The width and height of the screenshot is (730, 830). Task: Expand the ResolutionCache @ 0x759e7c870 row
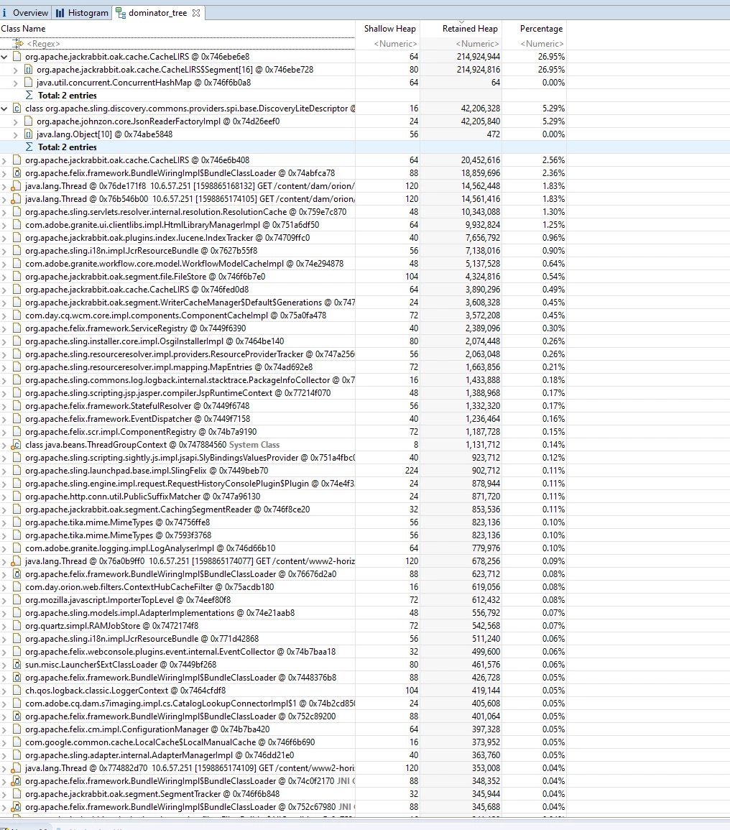[x=4, y=212]
